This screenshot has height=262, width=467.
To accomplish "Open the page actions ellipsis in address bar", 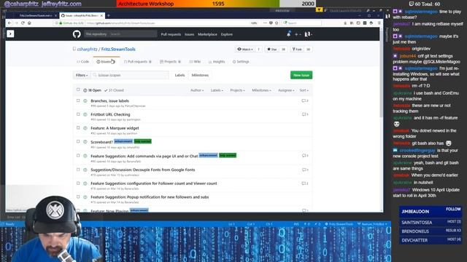I will 265,23.
